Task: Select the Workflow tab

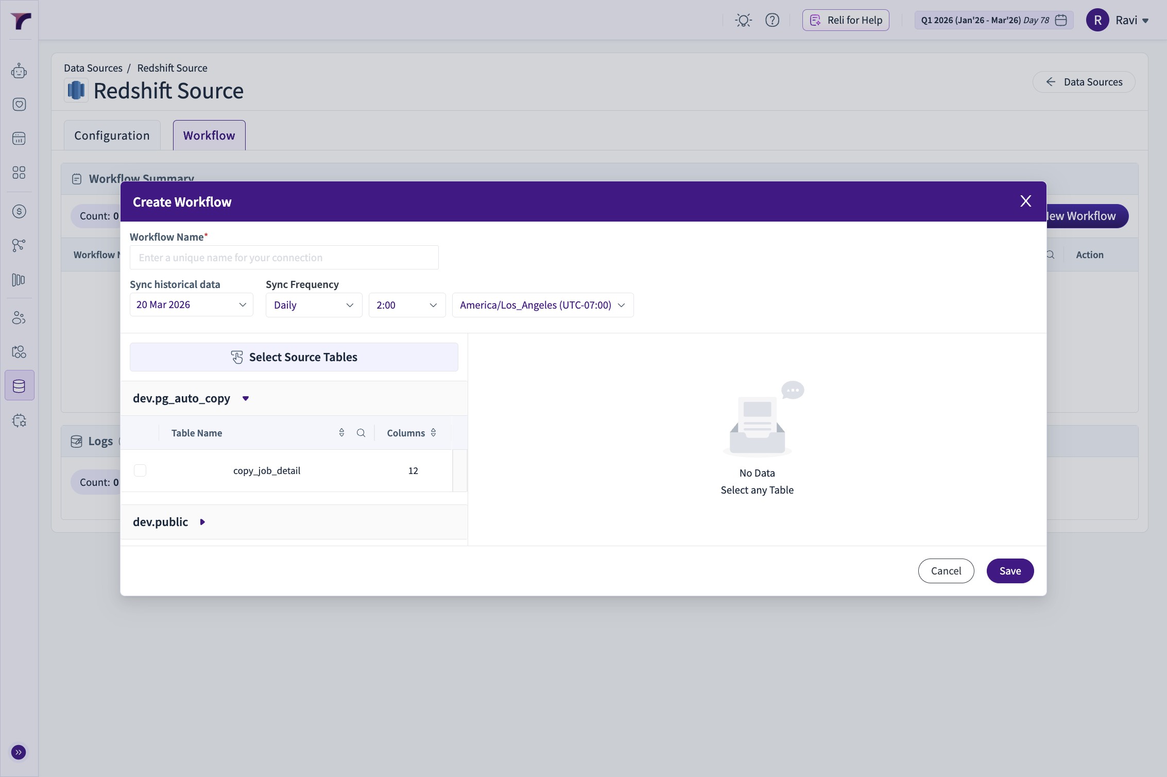Action: click(x=209, y=136)
